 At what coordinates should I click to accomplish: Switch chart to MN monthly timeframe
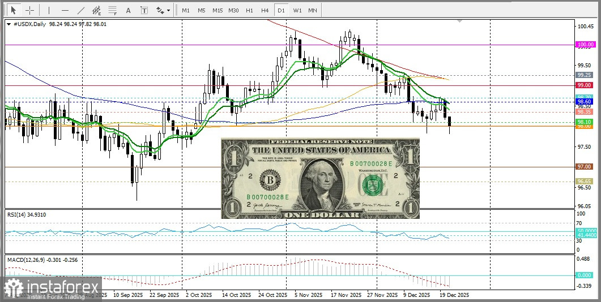(312, 10)
